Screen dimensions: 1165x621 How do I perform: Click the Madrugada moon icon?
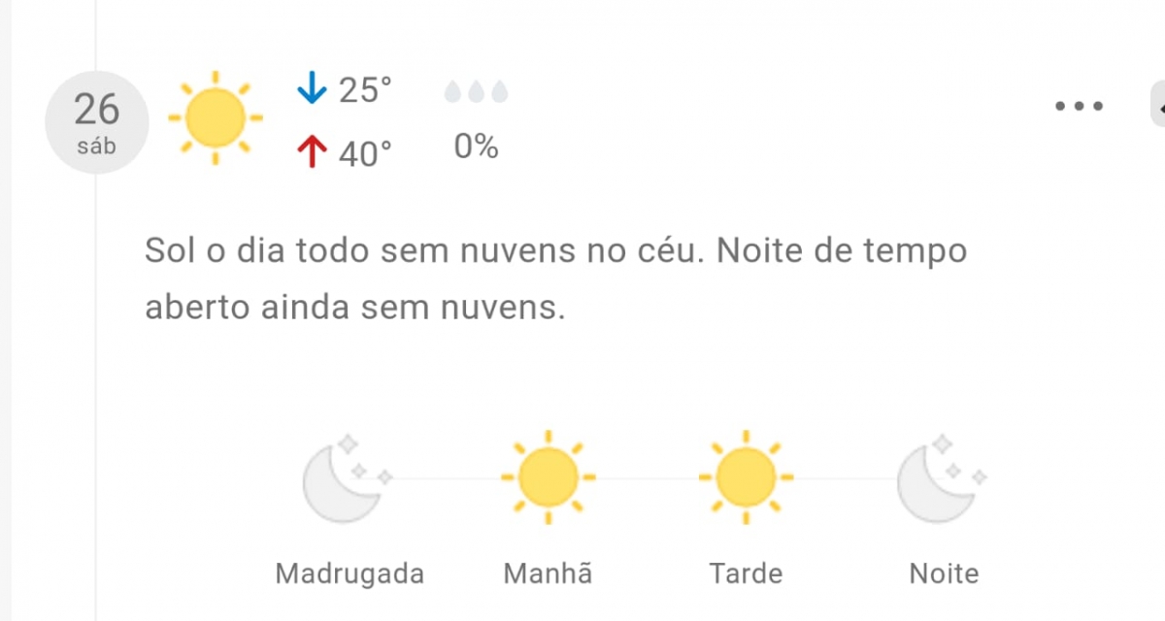coord(345,479)
